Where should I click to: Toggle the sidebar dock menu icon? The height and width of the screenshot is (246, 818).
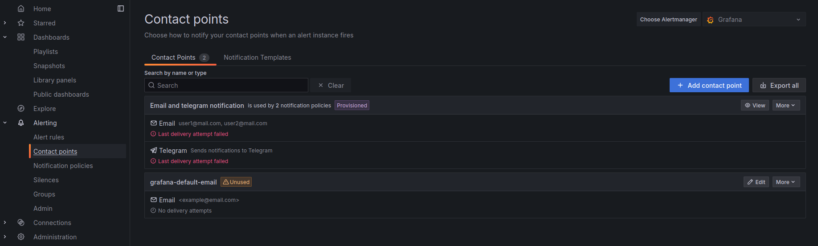121,8
